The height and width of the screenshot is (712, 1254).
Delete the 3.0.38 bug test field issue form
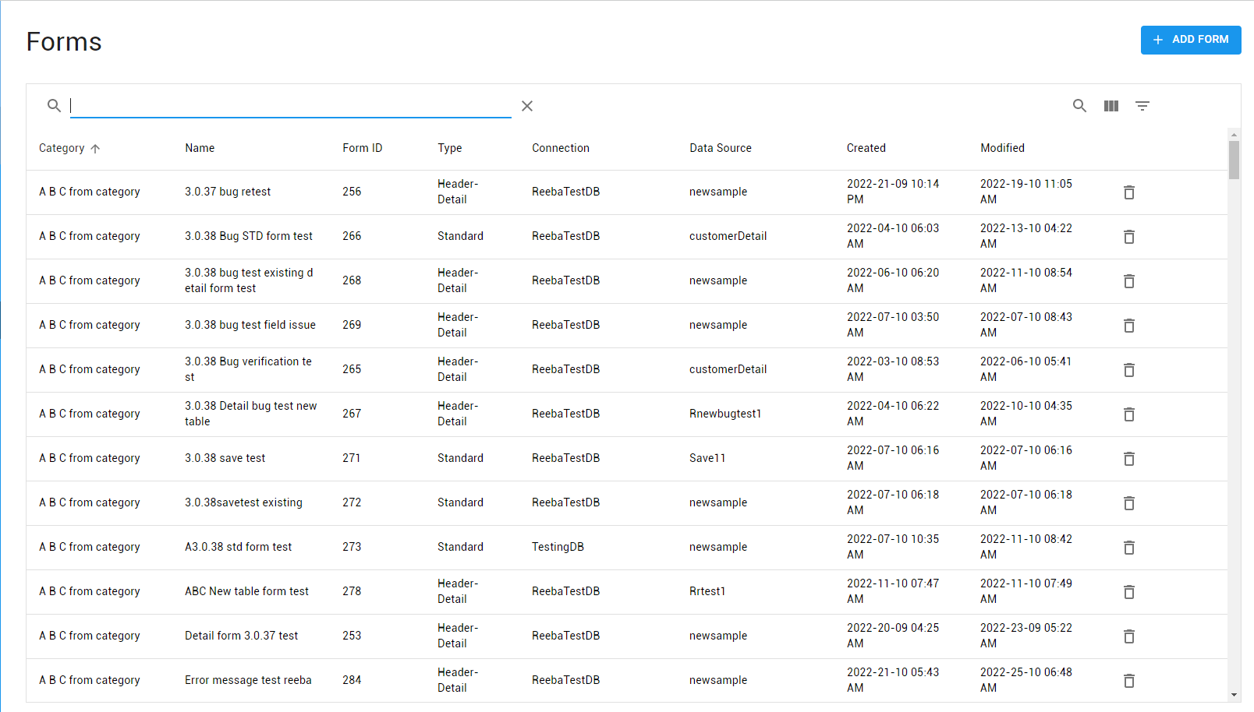pyautogui.click(x=1128, y=326)
